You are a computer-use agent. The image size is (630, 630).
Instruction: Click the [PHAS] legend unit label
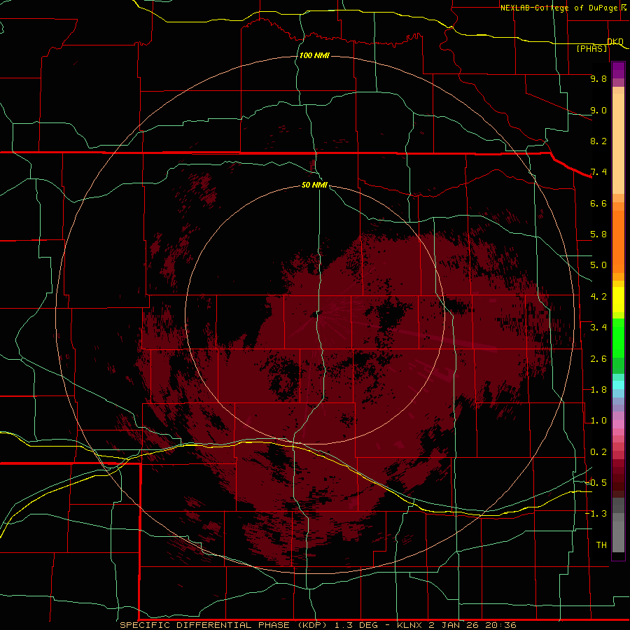(x=591, y=49)
